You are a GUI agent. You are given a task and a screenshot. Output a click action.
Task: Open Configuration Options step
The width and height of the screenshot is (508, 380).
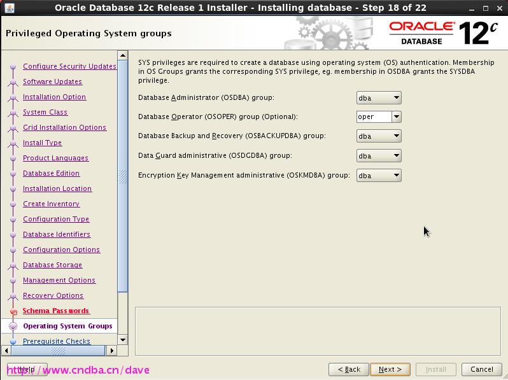pos(62,250)
